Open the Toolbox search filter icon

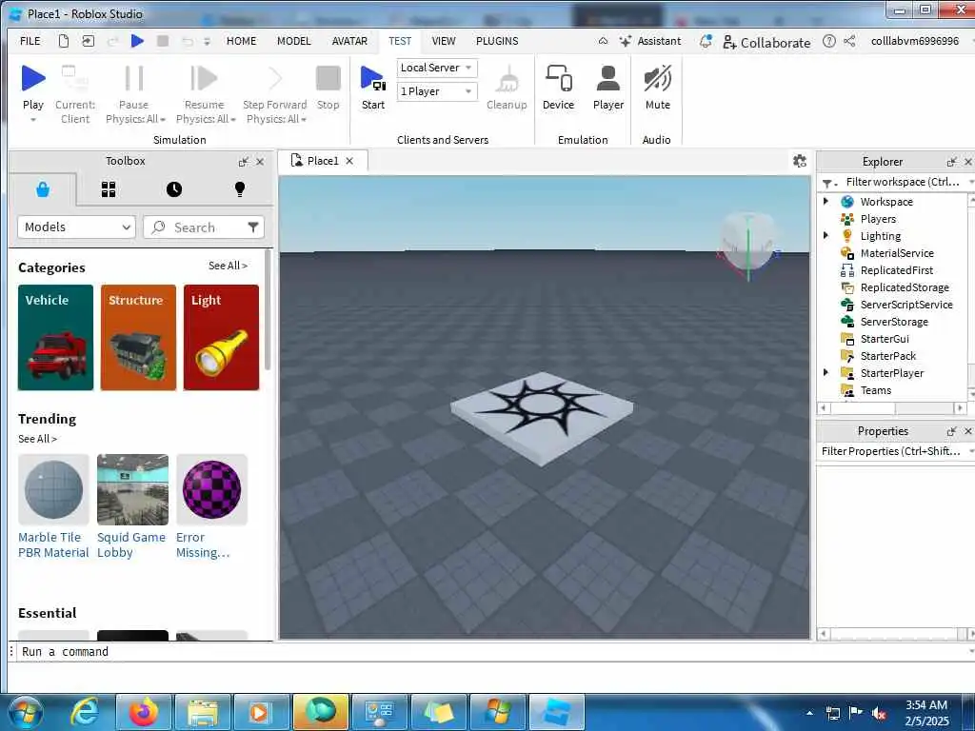click(x=253, y=227)
